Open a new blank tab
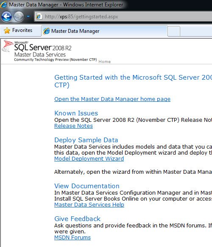The image size is (212, 247). (x=174, y=31)
